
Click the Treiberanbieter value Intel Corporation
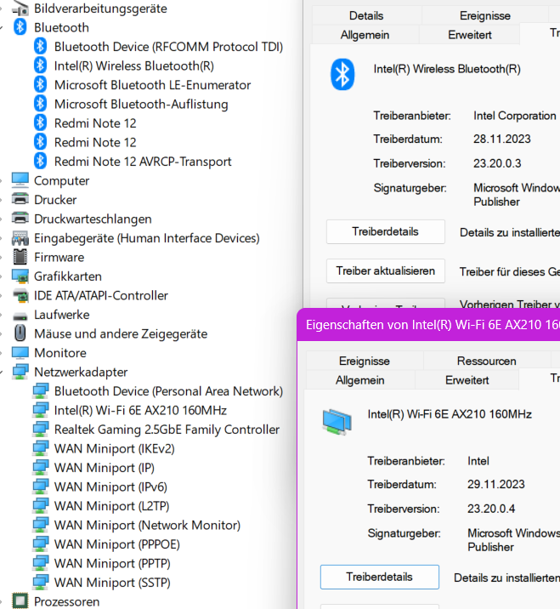point(515,116)
